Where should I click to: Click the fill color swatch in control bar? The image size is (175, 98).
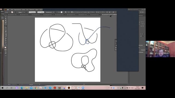tap(12, 12)
